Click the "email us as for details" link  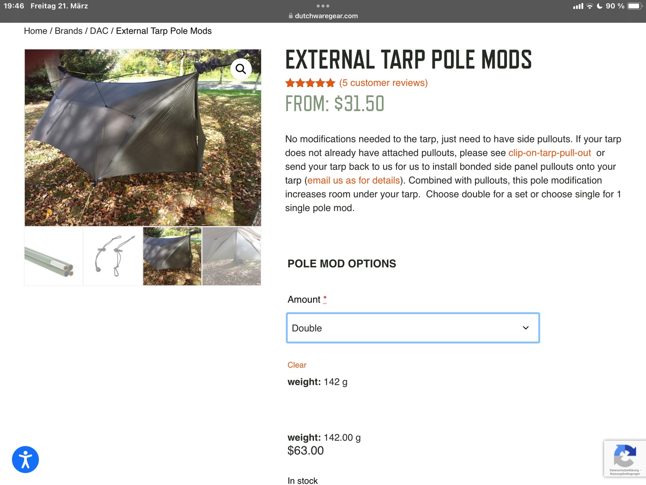(x=354, y=181)
